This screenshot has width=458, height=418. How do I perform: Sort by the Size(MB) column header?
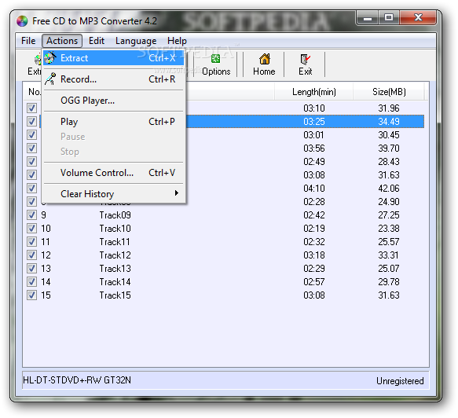tap(389, 92)
